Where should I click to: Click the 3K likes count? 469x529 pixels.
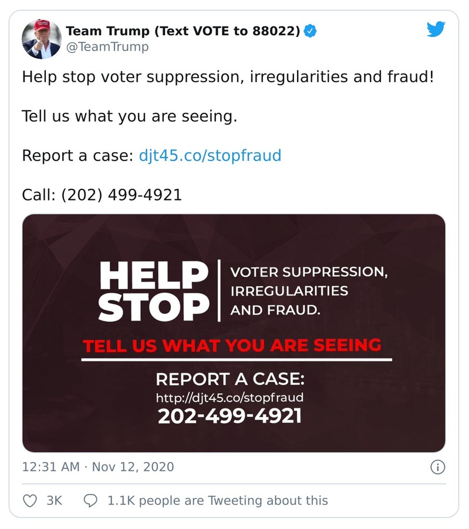pyautogui.click(x=54, y=500)
